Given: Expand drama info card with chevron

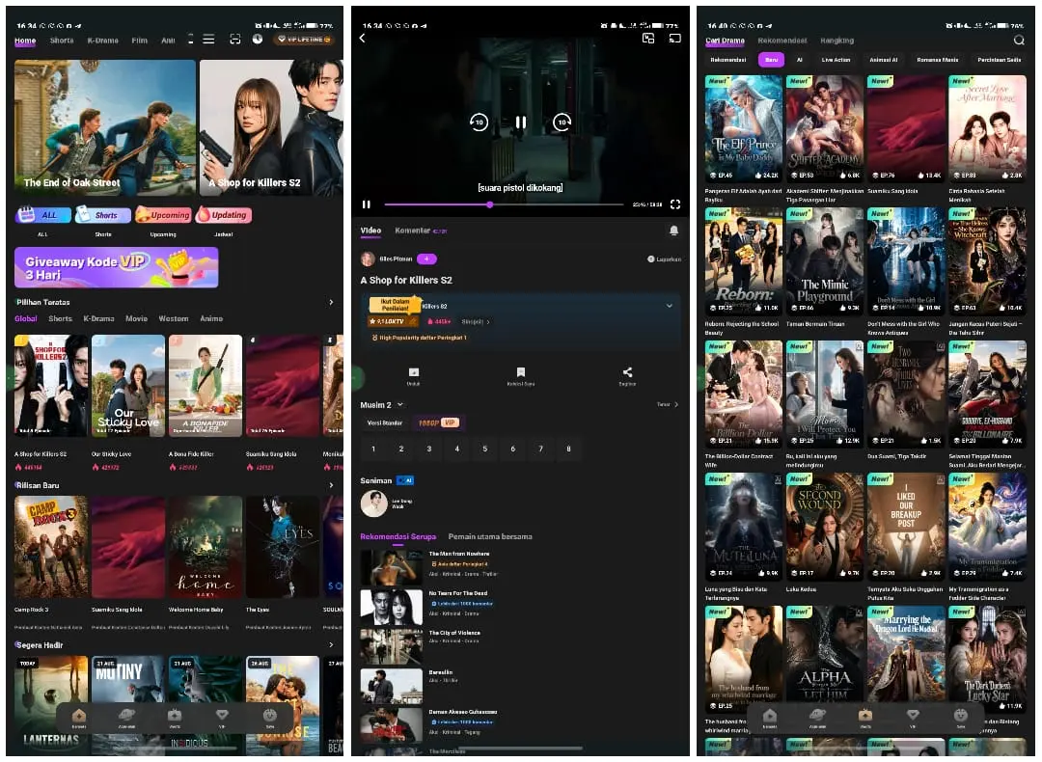Looking at the screenshot, I should [x=670, y=306].
